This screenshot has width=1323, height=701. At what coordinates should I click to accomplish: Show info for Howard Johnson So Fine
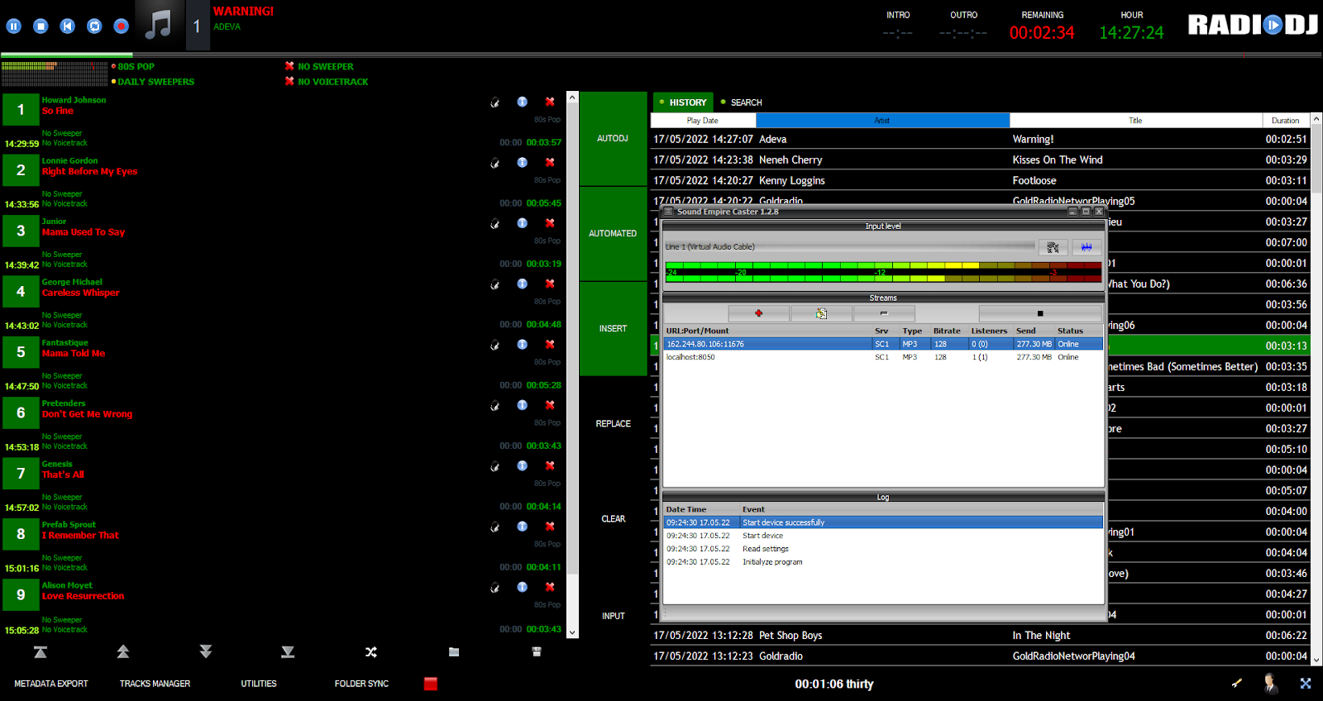coord(523,102)
